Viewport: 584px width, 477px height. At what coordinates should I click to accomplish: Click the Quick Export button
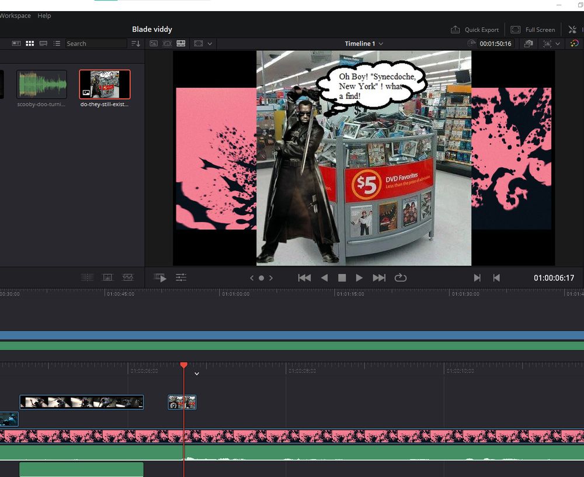(x=475, y=30)
